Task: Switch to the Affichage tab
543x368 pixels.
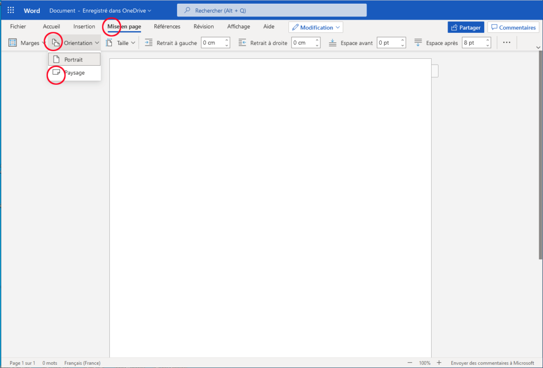Action: (x=239, y=27)
